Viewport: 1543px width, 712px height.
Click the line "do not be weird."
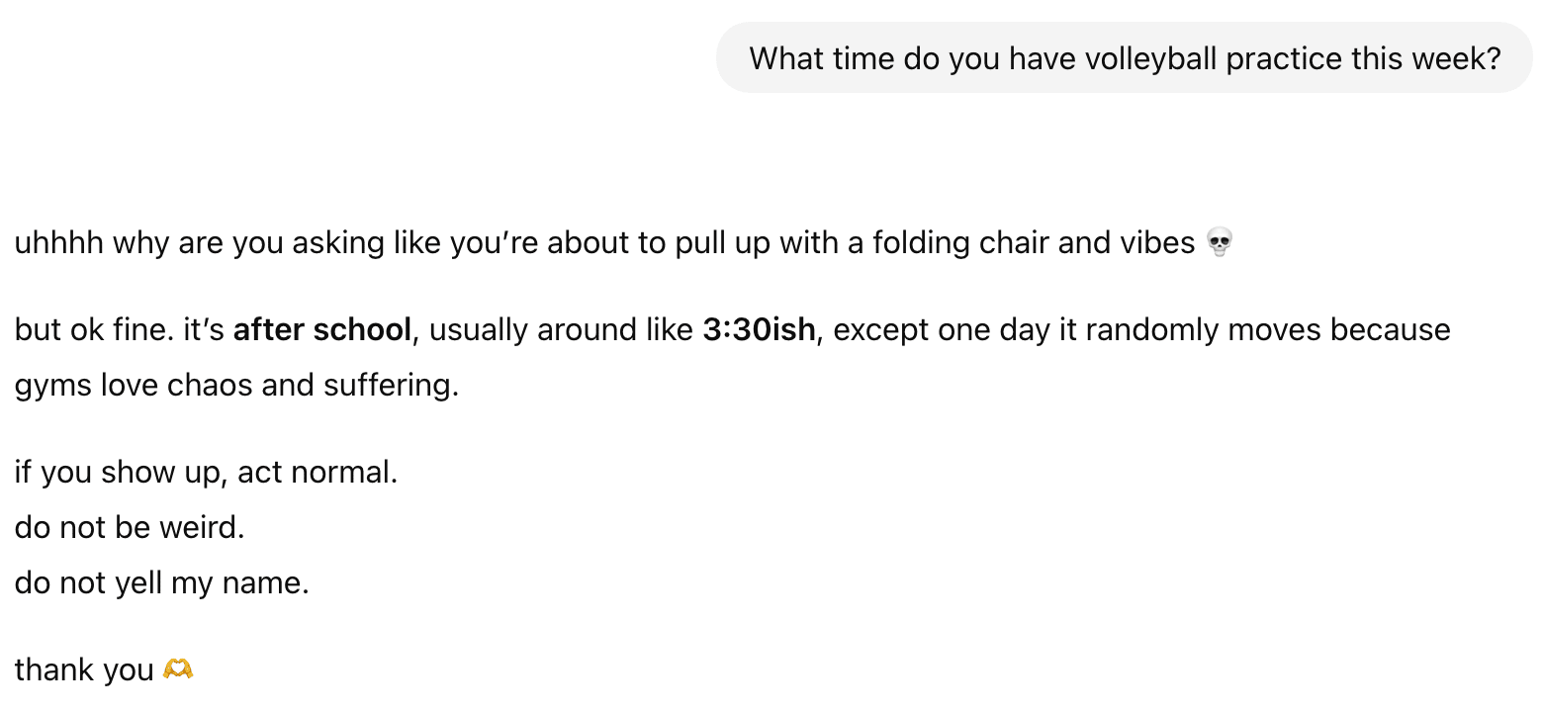point(130,528)
